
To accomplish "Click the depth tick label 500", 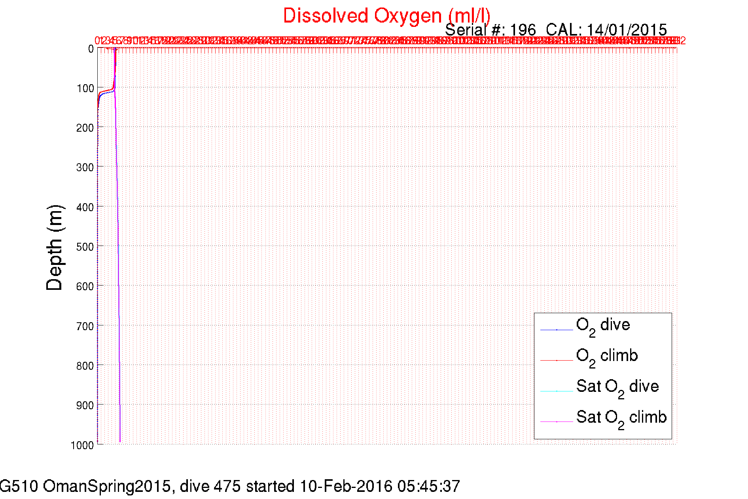I will tap(85, 247).
